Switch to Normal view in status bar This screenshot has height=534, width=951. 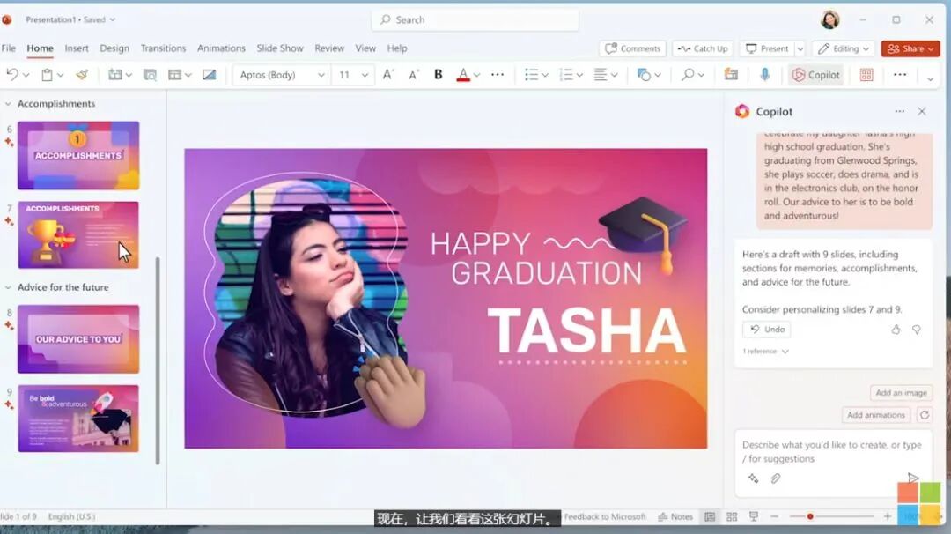click(x=710, y=516)
